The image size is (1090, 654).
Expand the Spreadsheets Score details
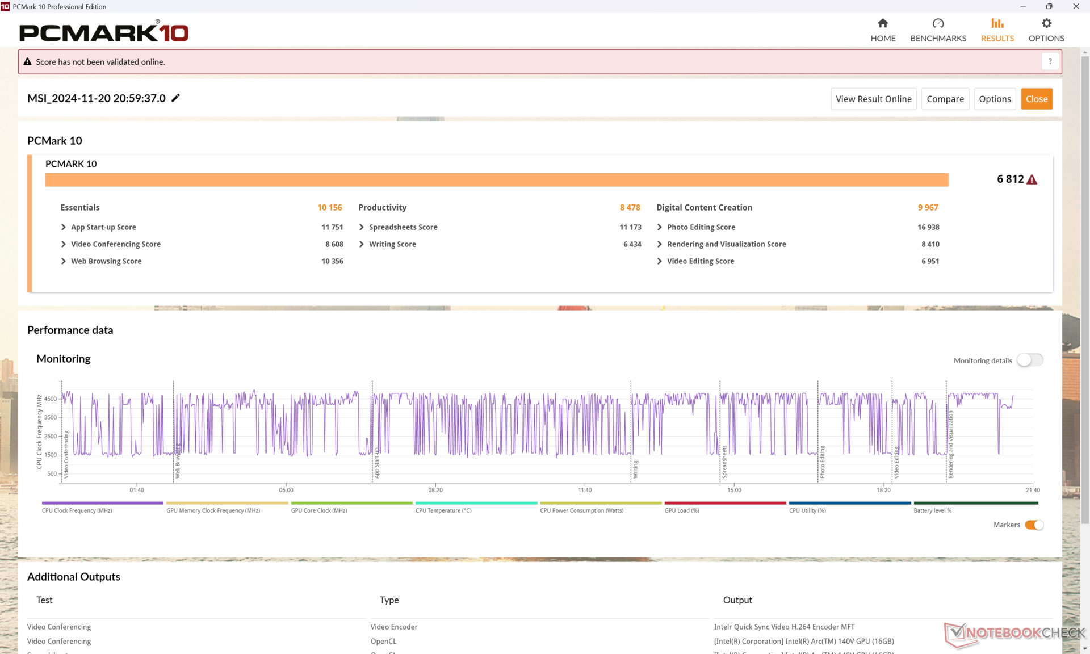tap(362, 227)
